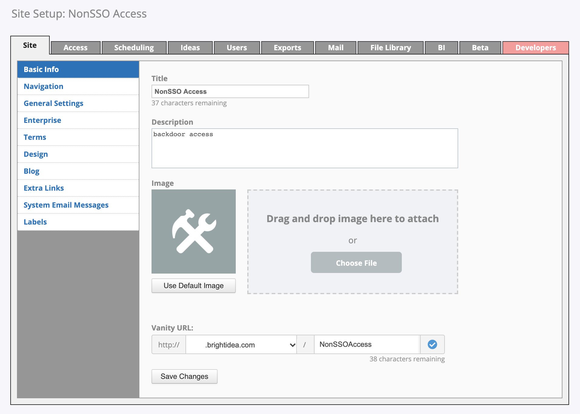
Task: Select System Email Messages sidebar item
Action: pos(66,205)
